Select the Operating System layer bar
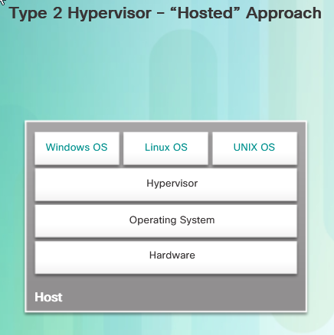Screen dimensions: 334x335 point(166,221)
